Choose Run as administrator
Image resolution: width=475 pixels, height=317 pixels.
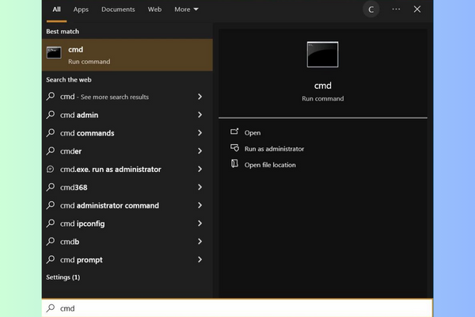(x=274, y=149)
